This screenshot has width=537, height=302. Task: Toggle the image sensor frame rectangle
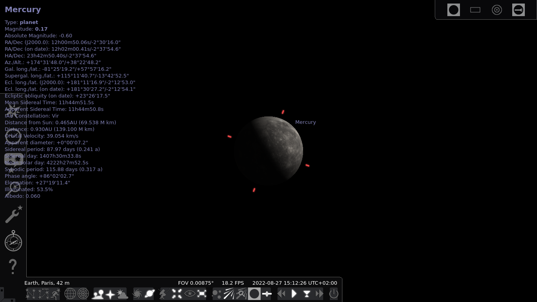[475, 10]
